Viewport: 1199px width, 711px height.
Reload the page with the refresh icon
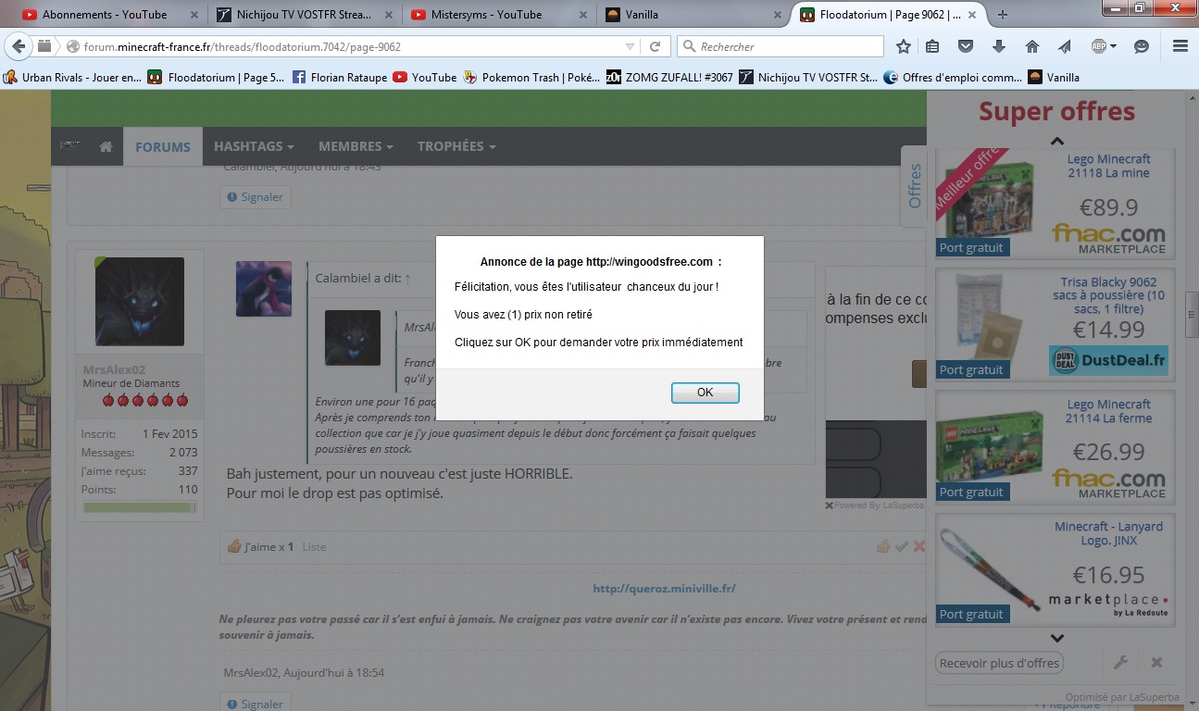click(x=655, y=46)
